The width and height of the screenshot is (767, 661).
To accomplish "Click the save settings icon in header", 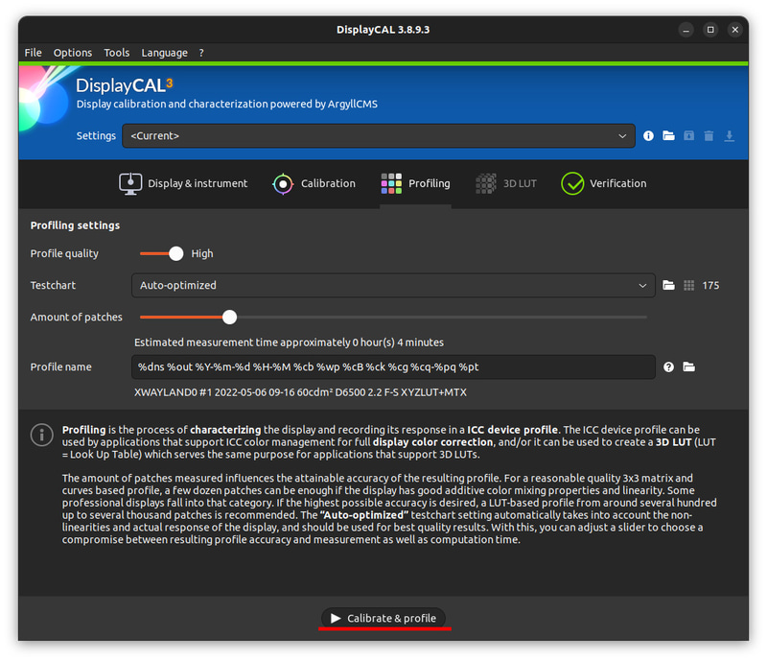I will pyautogui.click(x=688, y=135).
